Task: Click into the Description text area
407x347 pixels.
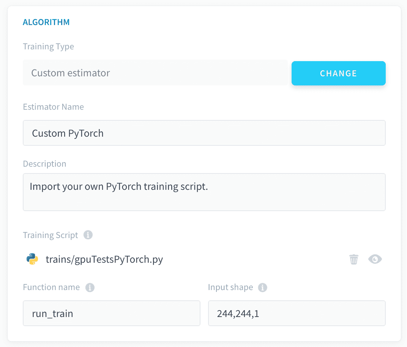Action: click(204, 192)
